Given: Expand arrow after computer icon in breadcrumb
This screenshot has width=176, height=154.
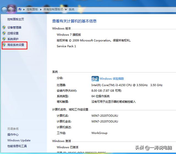Looking at the screenshot, I should (x=24, y=10).
